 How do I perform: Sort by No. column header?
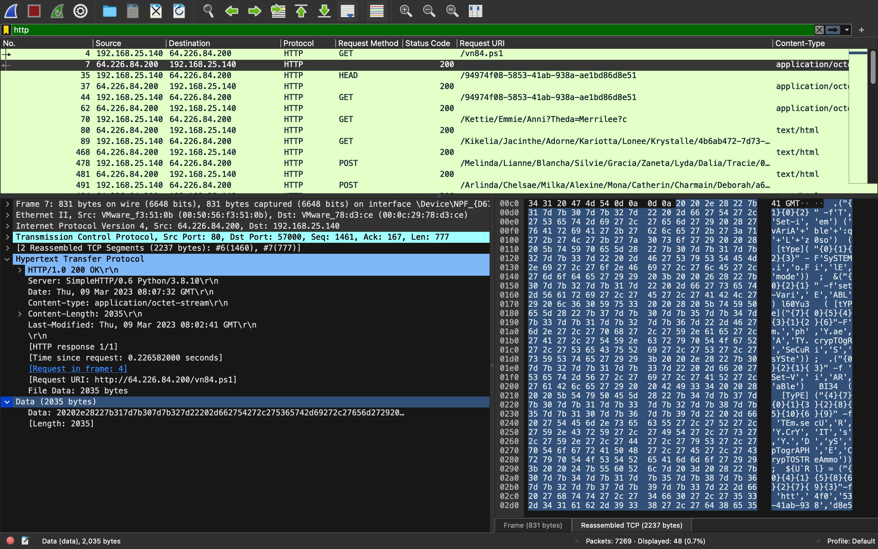46,43
